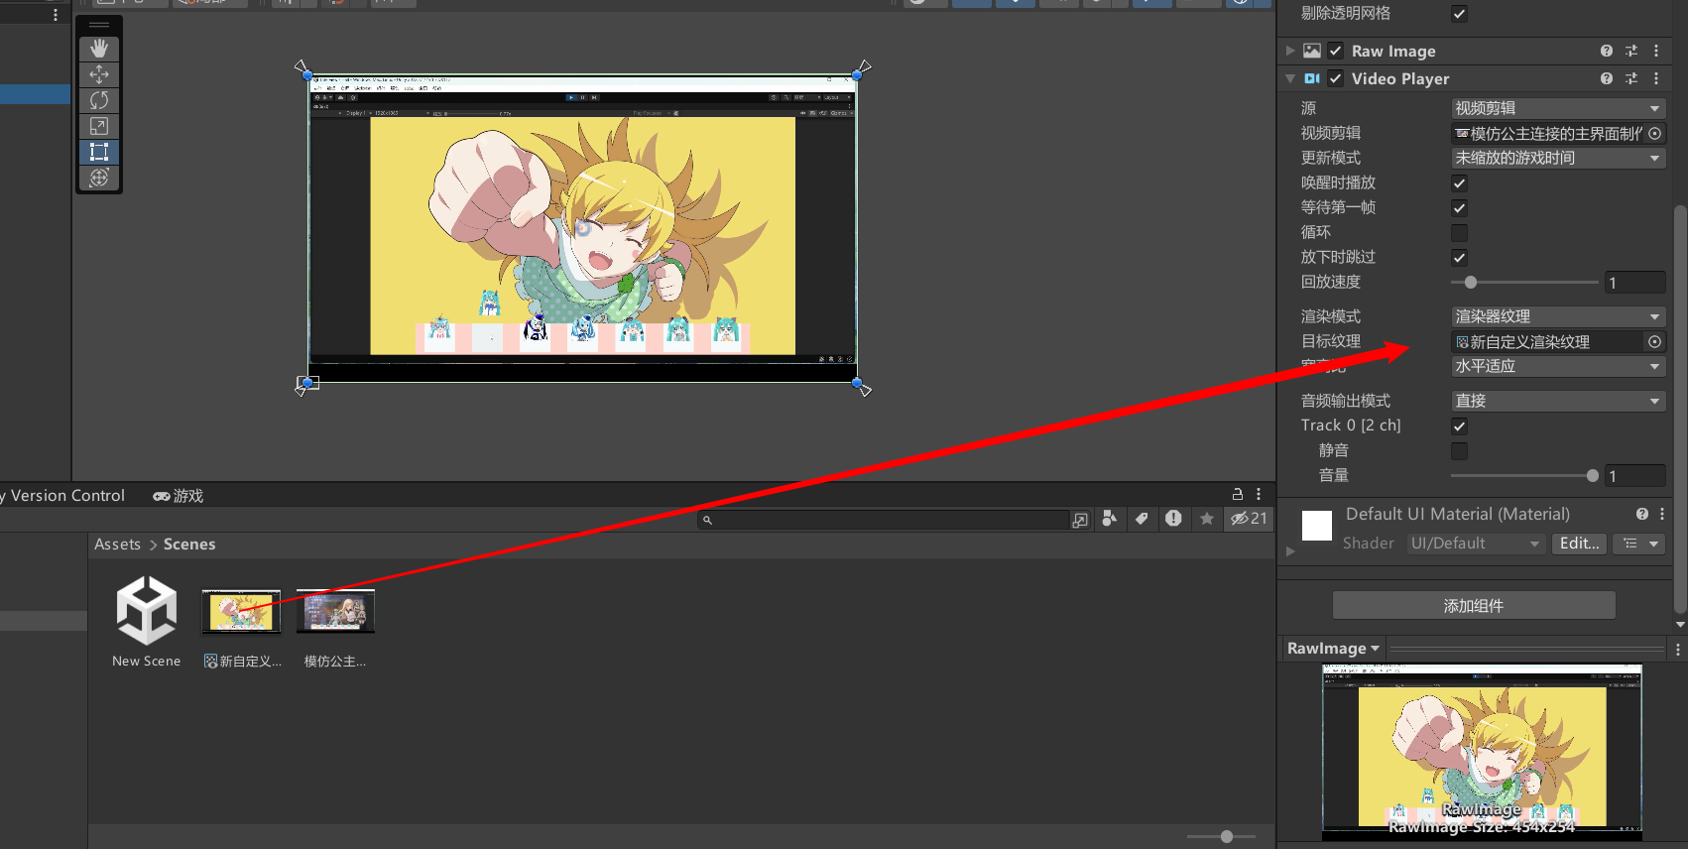Open 水平适应 aspect ratio dropdown
Image resolution: width=1688 pixels, height=849 pixels.
coord(1558,366)
